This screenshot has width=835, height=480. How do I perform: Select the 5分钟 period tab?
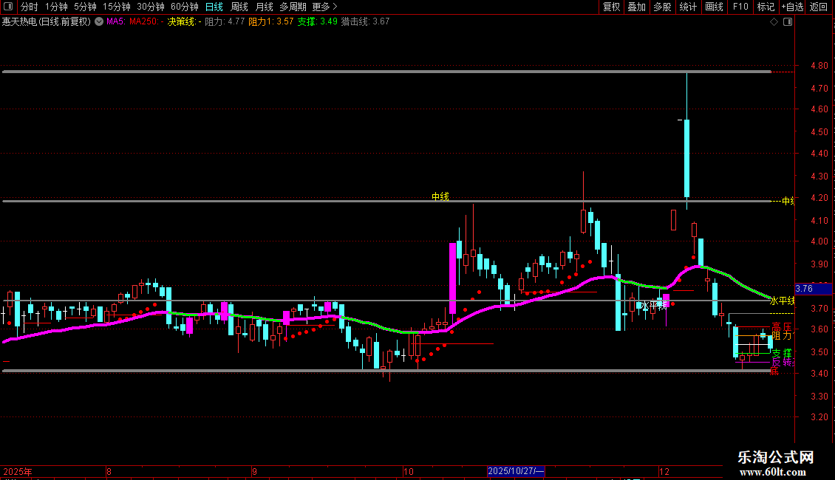(x=85, y=7)
